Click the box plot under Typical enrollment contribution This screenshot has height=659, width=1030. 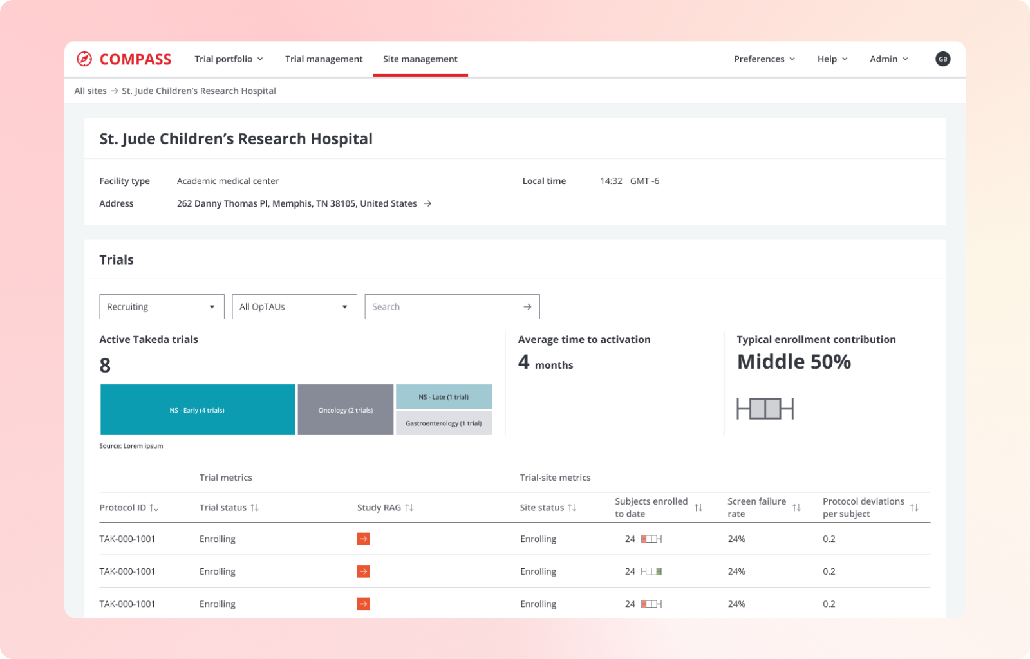[765, 408]
